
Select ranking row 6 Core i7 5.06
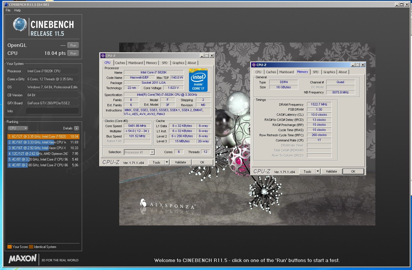click(43, 165)
